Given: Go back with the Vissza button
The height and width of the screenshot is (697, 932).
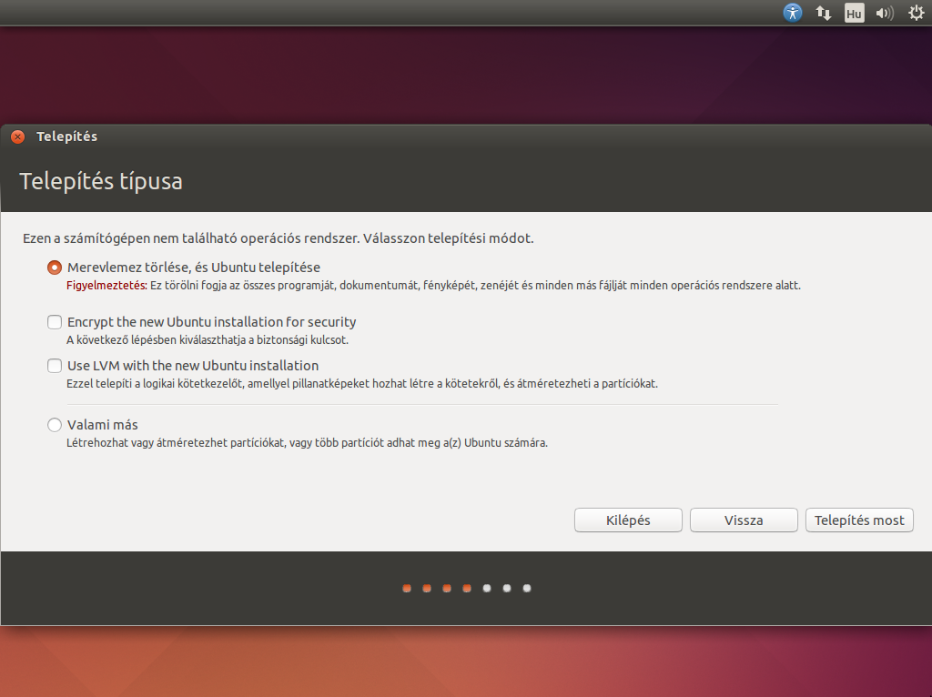Looking at the screenshot, I should tap(744, 520).
